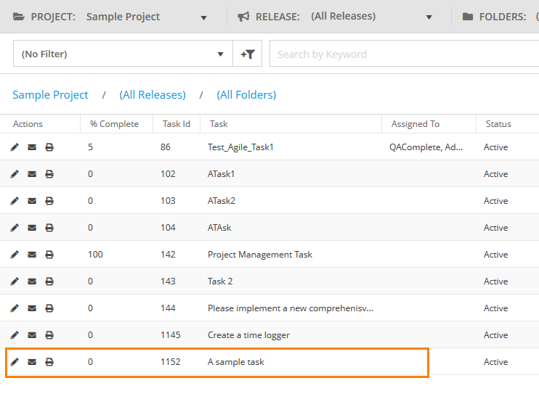
Task: Print the Create a time logger task
Action: [x=49, y=335]
